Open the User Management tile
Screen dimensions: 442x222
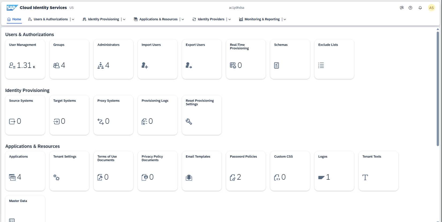coord(25,59)
